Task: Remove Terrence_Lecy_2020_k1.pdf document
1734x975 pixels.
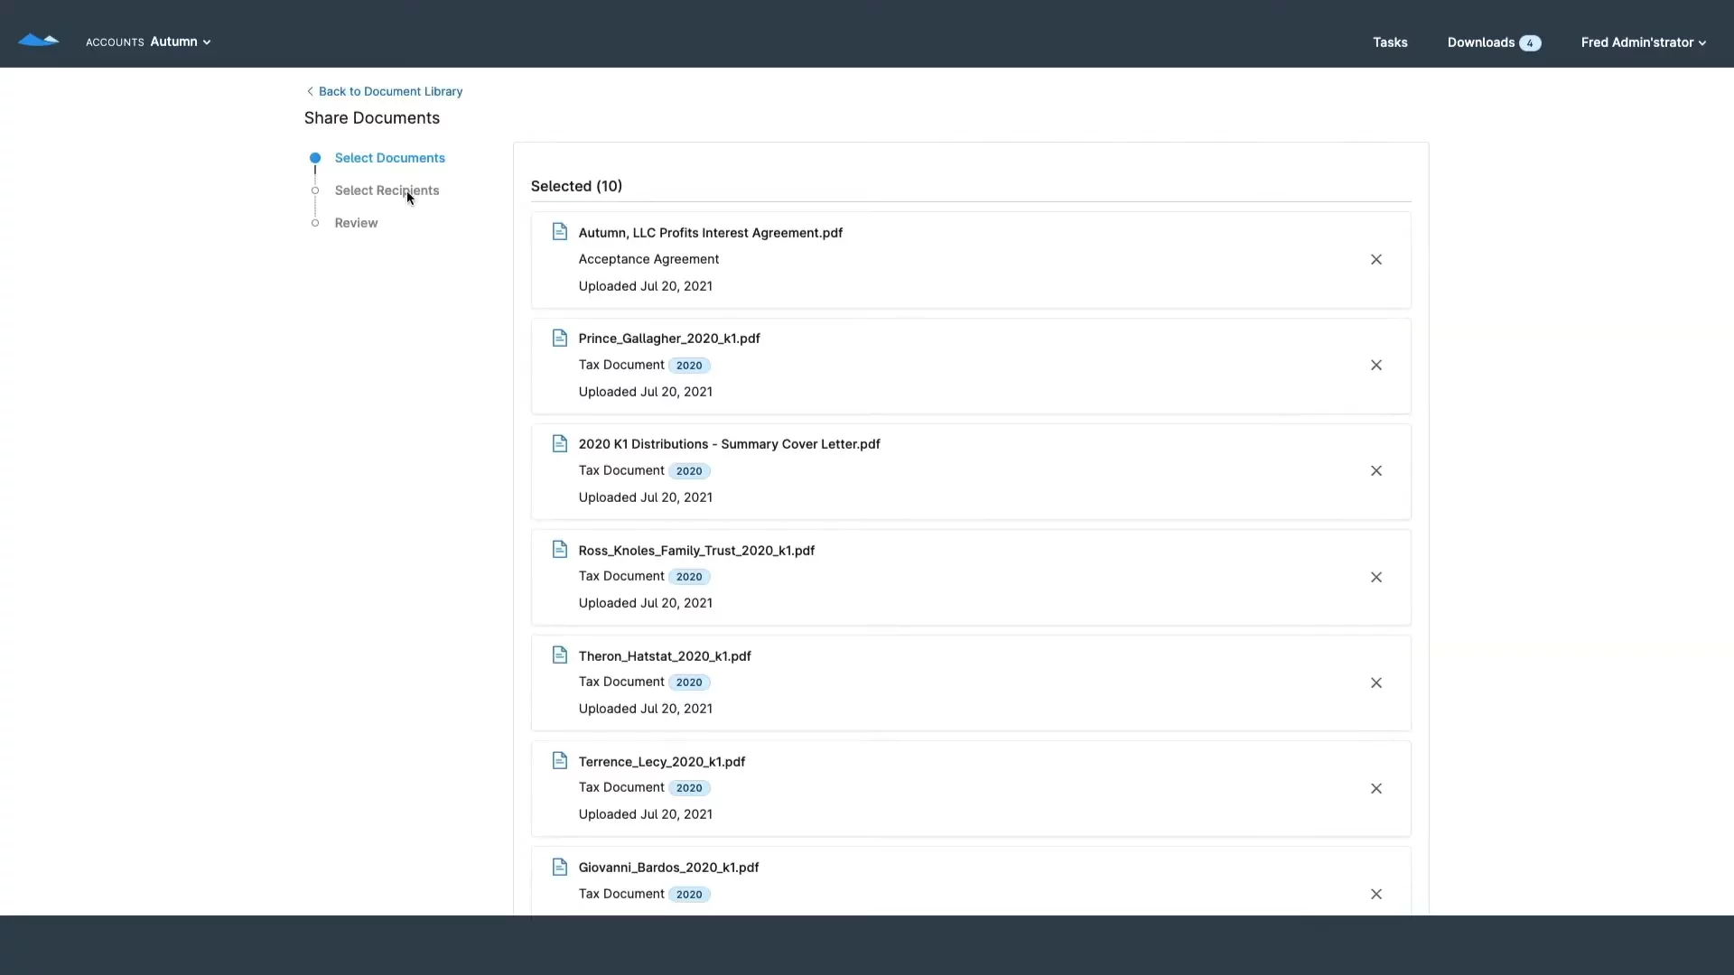Action: 1375,789
